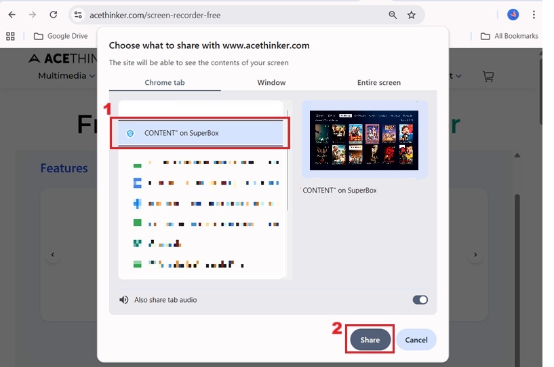Go to previous feature with left chevron

(x=53, y=254)
